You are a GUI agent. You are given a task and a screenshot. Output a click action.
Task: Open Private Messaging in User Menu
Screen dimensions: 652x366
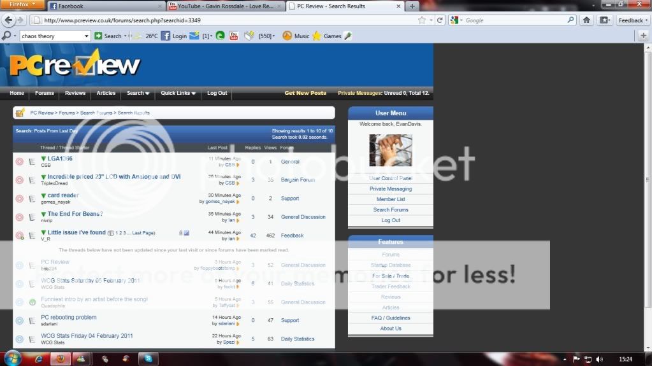pos(391,189)
